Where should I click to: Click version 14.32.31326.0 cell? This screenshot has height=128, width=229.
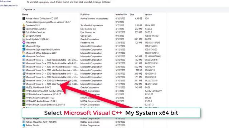151,84
